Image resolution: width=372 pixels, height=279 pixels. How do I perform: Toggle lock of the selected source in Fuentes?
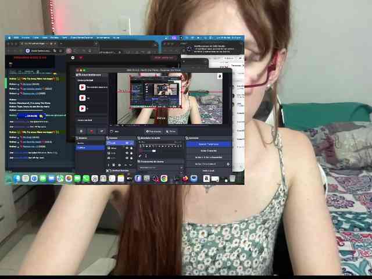click(x=131, y=143)
